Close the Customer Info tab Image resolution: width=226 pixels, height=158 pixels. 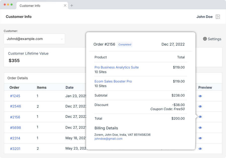tap(65, 6)
